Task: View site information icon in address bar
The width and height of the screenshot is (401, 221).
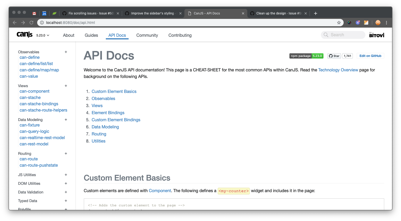Action: 42,23
